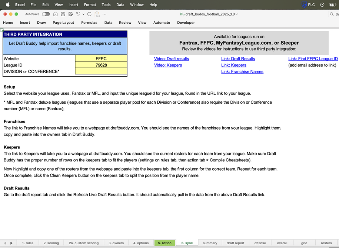Click the Setup heading text
339x248 pixels.
coord(10,87)
